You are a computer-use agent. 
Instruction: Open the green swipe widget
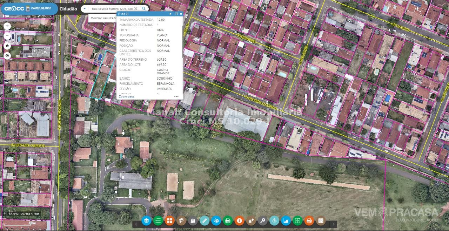click(x=297, y=220)
